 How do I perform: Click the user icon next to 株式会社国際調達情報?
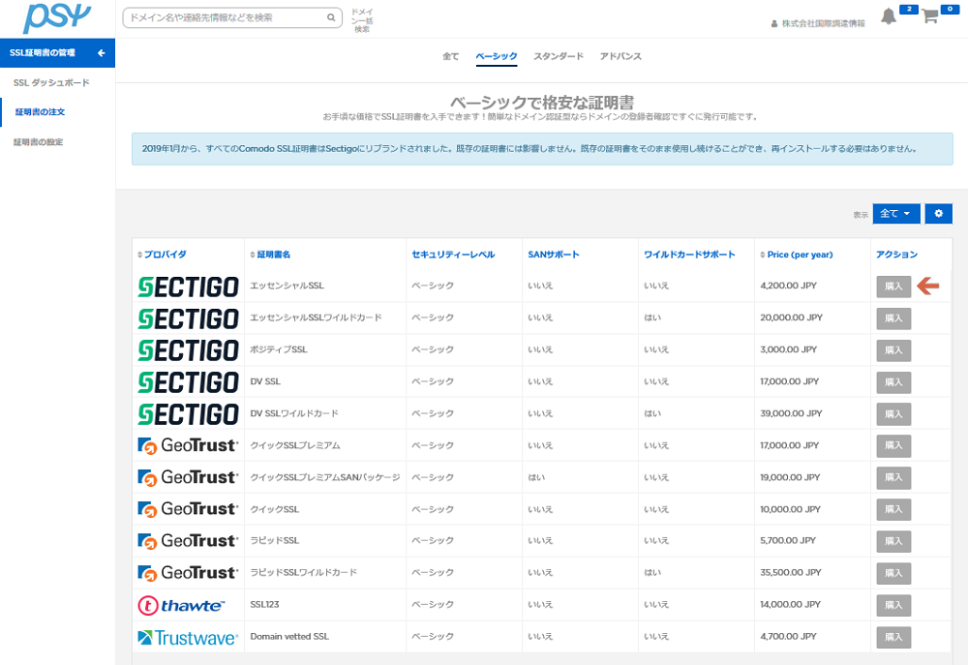pos(774,23)
